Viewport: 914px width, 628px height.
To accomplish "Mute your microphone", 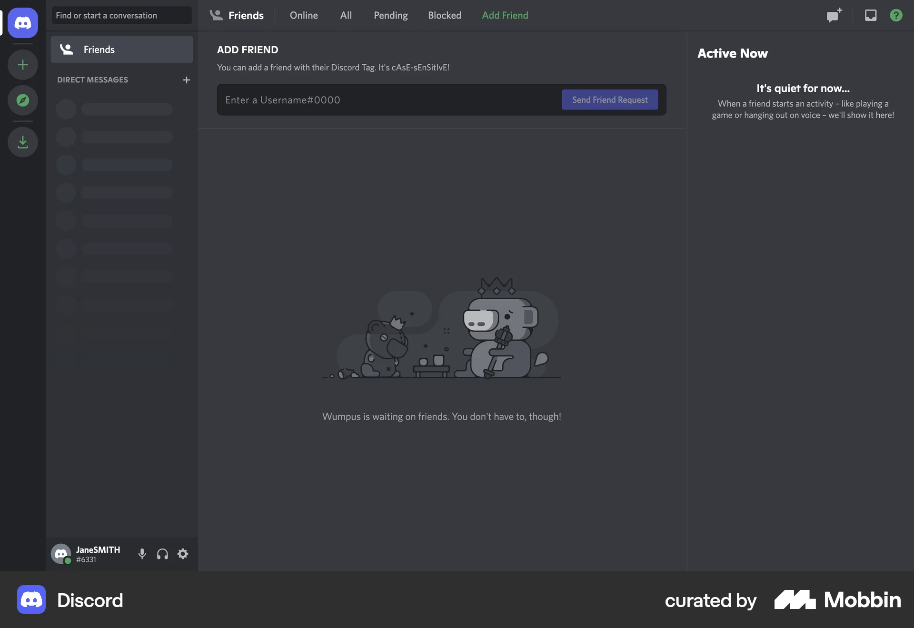I will pyautogui.click(x=142, y=554).
